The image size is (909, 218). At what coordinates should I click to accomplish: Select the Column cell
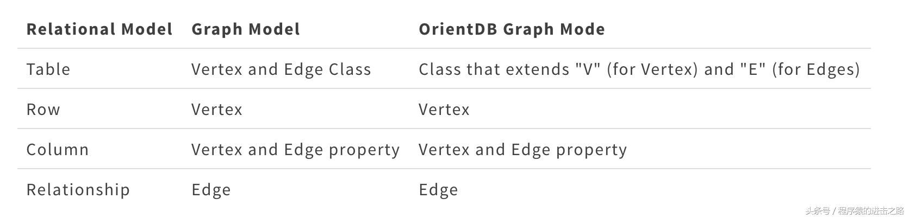pyautogui.click(x=58, y=150)
